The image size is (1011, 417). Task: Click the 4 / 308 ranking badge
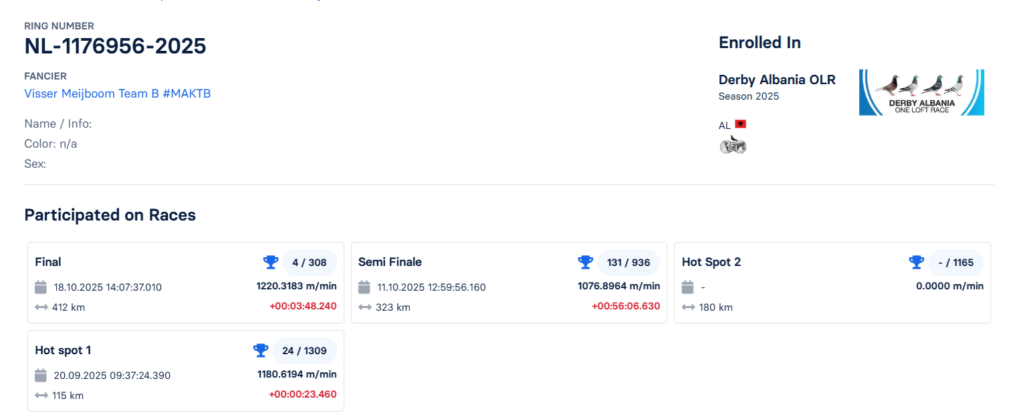tap(309, 263)
